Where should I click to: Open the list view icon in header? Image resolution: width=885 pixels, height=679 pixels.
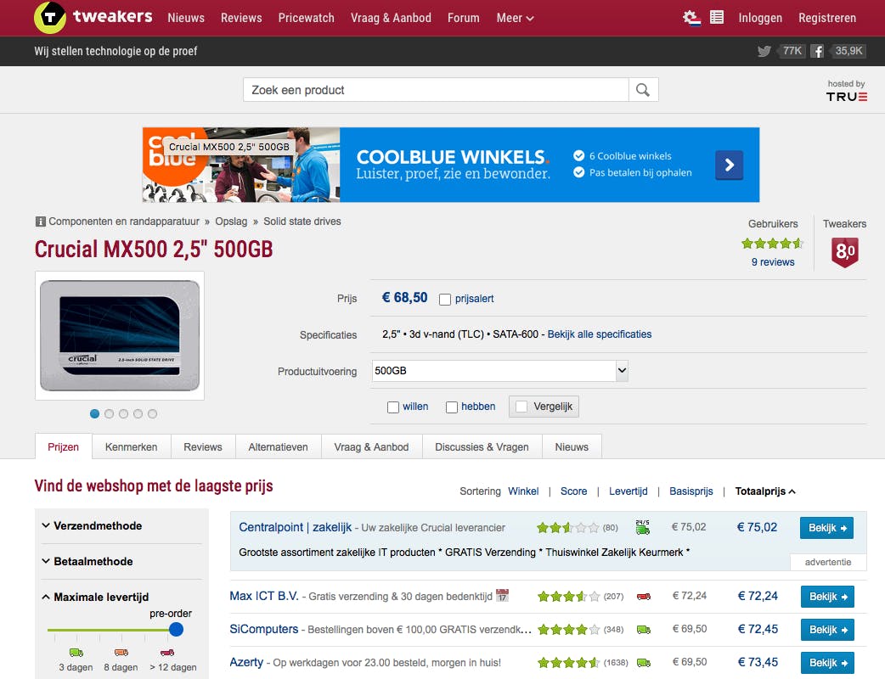pos(717,18)
